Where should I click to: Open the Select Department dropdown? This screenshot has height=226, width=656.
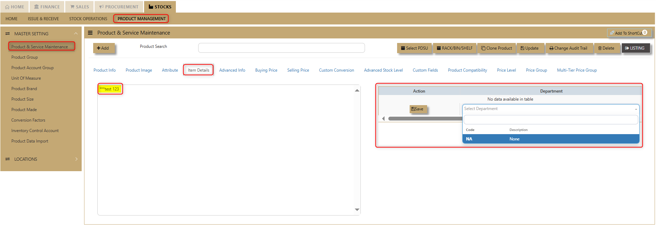pos(550,109)
